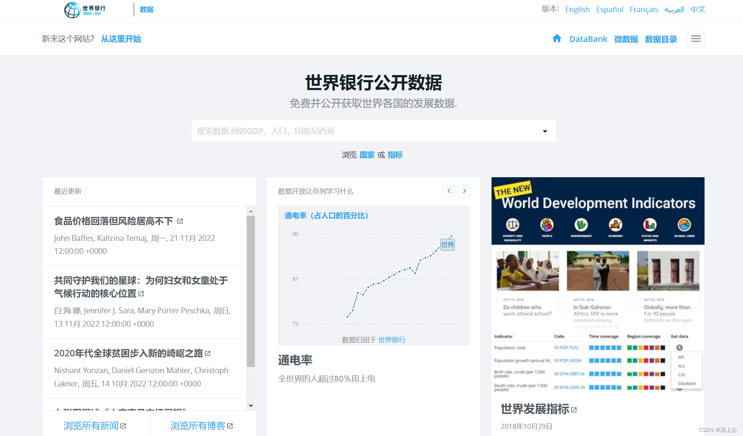Switch language to 中文
743x436 pixels.
[x=698, y=10]
